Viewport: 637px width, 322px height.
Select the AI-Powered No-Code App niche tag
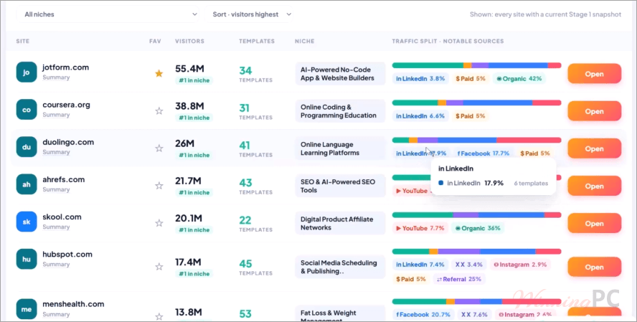click(x=340, y=74)
